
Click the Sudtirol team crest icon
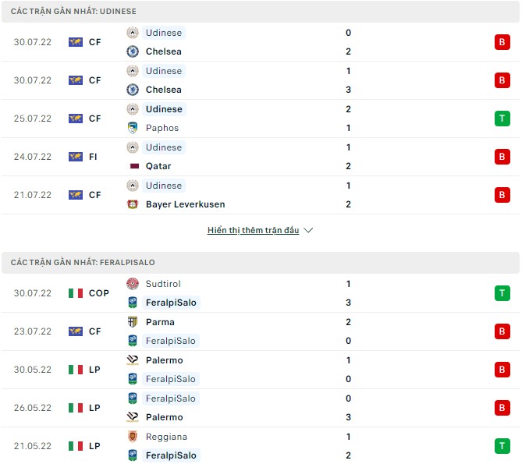(133, 284)
